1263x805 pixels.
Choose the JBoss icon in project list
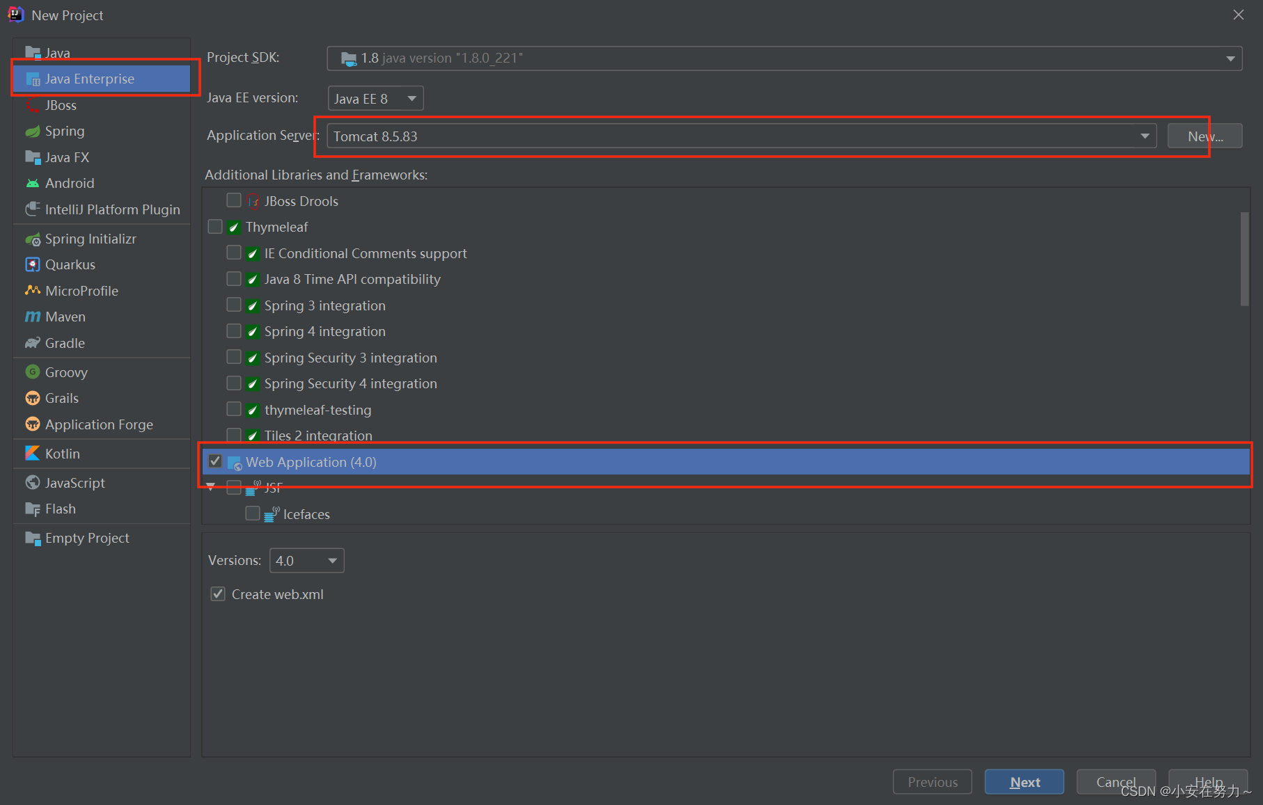pyautogui.click(x=33, y=106)
